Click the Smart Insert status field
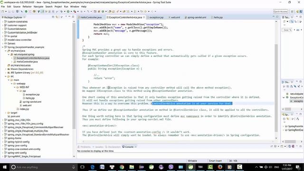This screenshot has width=304, height=171. 215,161
